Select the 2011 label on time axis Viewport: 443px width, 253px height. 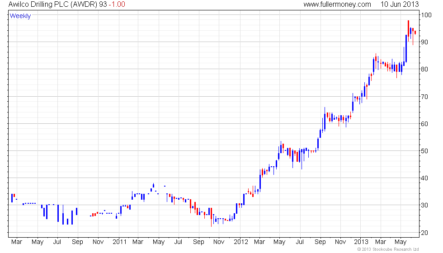tap(119, 242)
